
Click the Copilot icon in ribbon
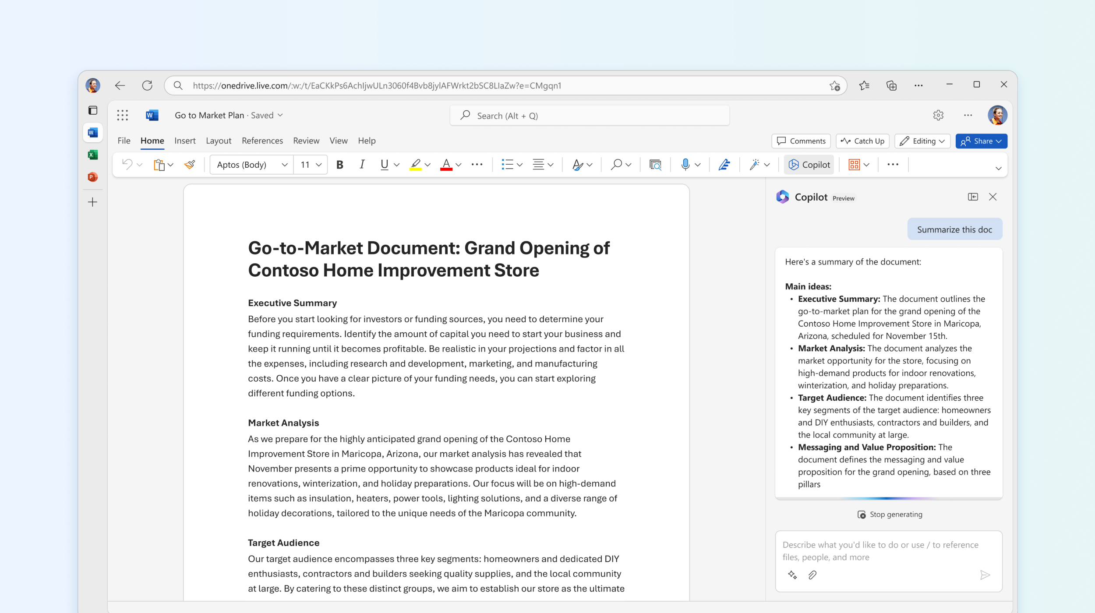[x=810, y=165]
